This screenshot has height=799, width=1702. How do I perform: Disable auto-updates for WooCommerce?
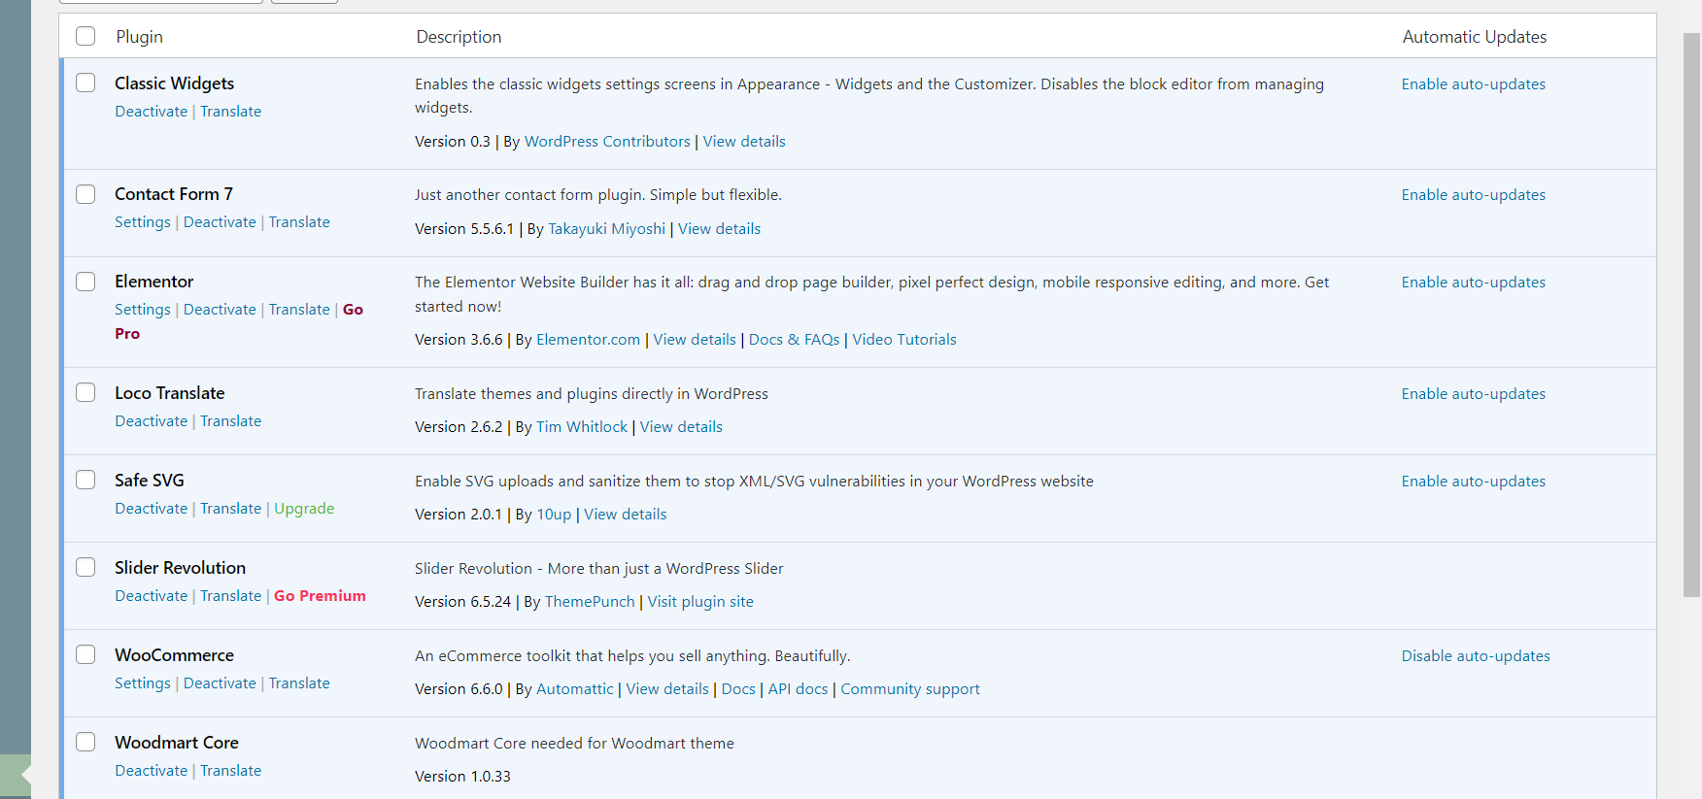click(1476, 656)
